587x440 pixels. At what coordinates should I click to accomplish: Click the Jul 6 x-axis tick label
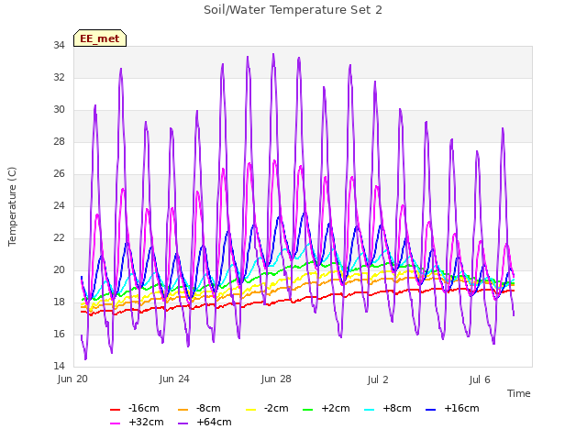[x=480, y=379]
